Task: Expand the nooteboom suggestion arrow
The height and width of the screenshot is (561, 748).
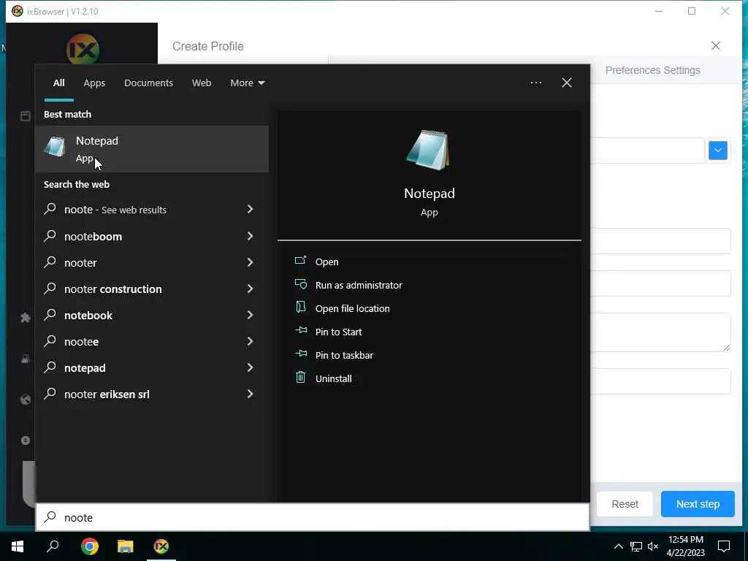Action: click(250, 236)
